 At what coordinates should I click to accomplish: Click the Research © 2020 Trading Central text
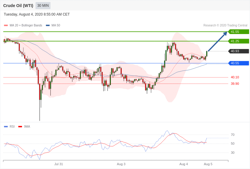pyautogui.click(x=225, y=26)
